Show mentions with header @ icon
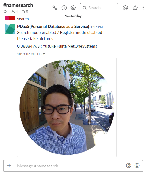This screenshot has width=145, height=173. click(125, 8)
